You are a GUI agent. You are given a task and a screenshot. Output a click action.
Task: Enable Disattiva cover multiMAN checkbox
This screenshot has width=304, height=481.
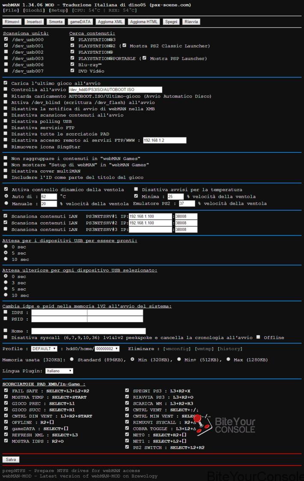[6, 170]
